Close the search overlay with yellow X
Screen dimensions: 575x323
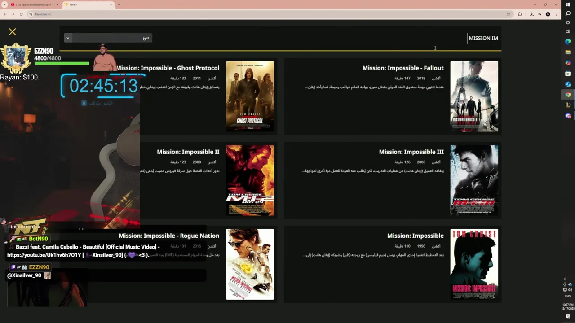(x=12, y=32)
